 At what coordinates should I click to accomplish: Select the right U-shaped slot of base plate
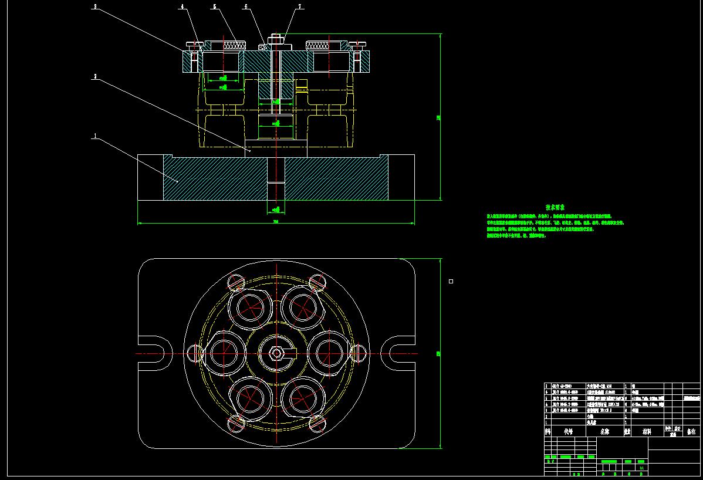pos(398,353)
